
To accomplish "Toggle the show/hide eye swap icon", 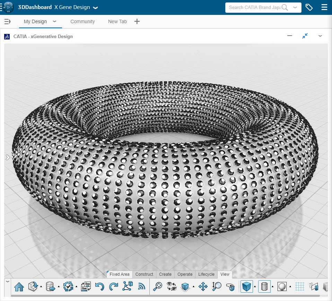I will (x=172, y=286).
